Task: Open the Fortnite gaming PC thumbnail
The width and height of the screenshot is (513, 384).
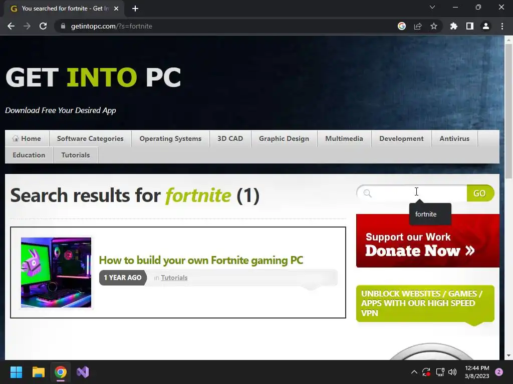Action: pyautogui.click(x=56, y=272)
